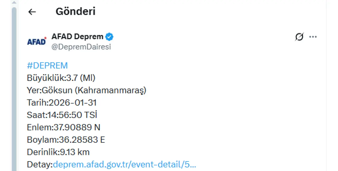Click the Saat:14:56:50 TSİ line

pyautogui.click(x=62, y=115)
